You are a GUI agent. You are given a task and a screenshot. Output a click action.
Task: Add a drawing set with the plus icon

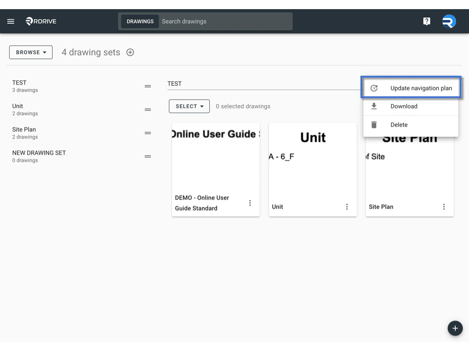[130, 52]
